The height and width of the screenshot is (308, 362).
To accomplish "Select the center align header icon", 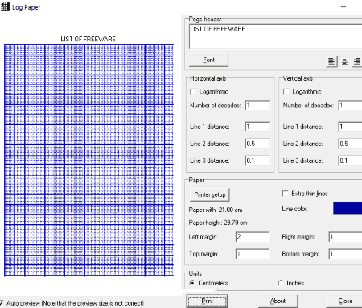I will point(344,61).
